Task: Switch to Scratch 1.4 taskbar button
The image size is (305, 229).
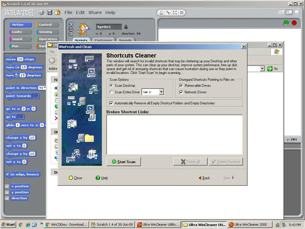Action: click(x=112, y=225)
